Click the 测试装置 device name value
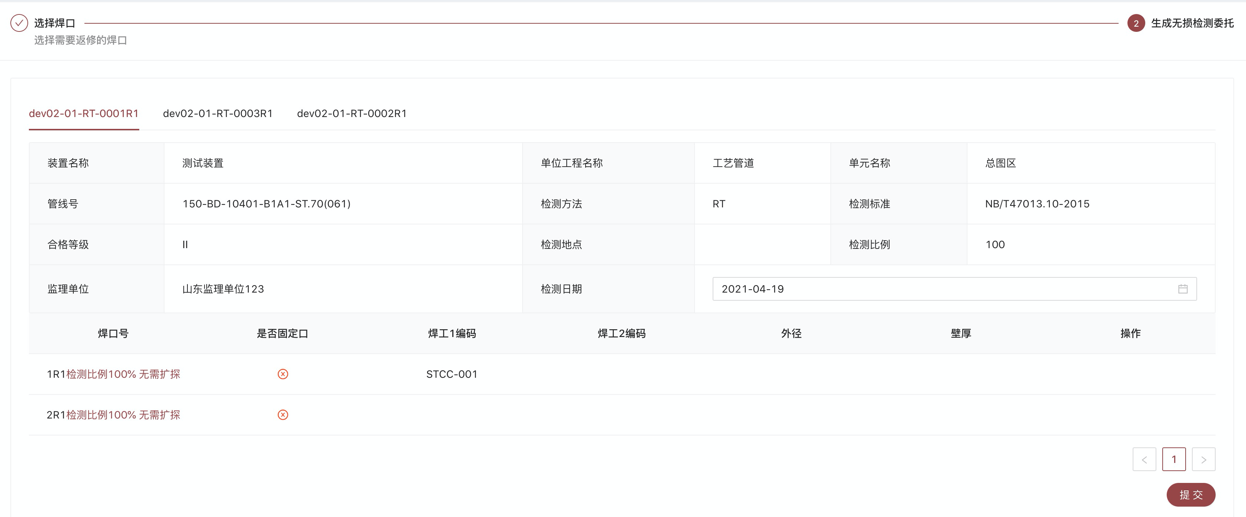The height and width of the screenshot is (517, 1246). (x=203, y=163)
